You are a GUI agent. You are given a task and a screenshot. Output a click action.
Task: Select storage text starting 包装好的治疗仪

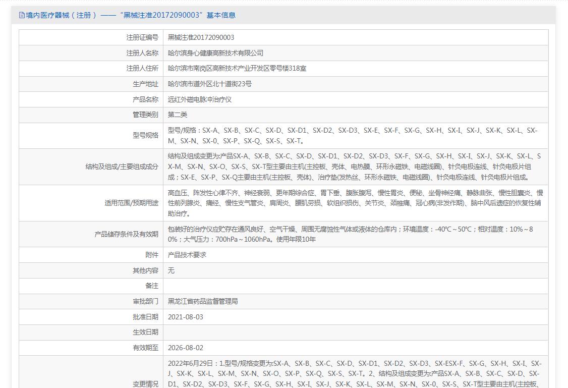[x=350, y=234]
